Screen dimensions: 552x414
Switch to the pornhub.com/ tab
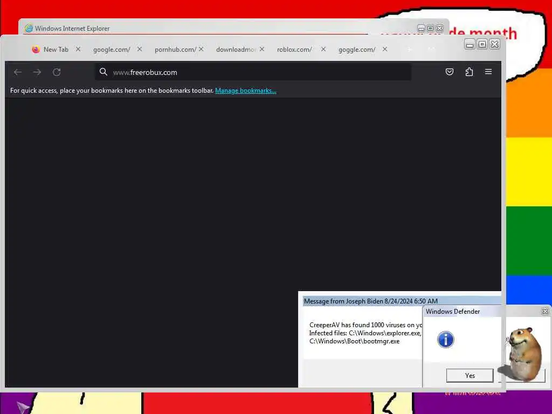coord(175,50)
